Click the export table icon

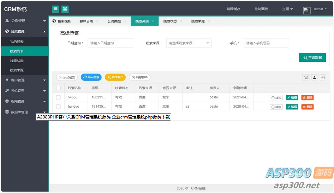pyautogui.click(x=315, y=77)
